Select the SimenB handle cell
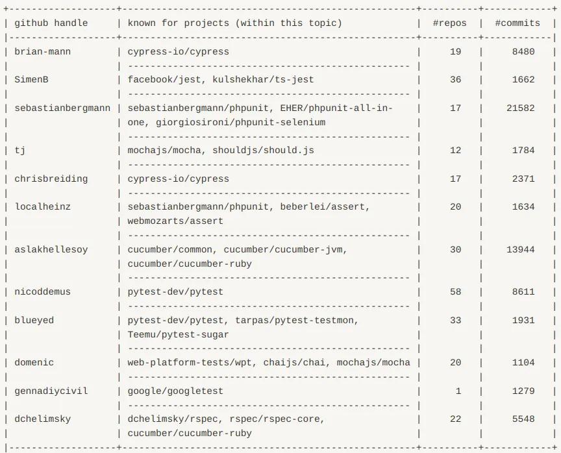 [x=31, y=80]
